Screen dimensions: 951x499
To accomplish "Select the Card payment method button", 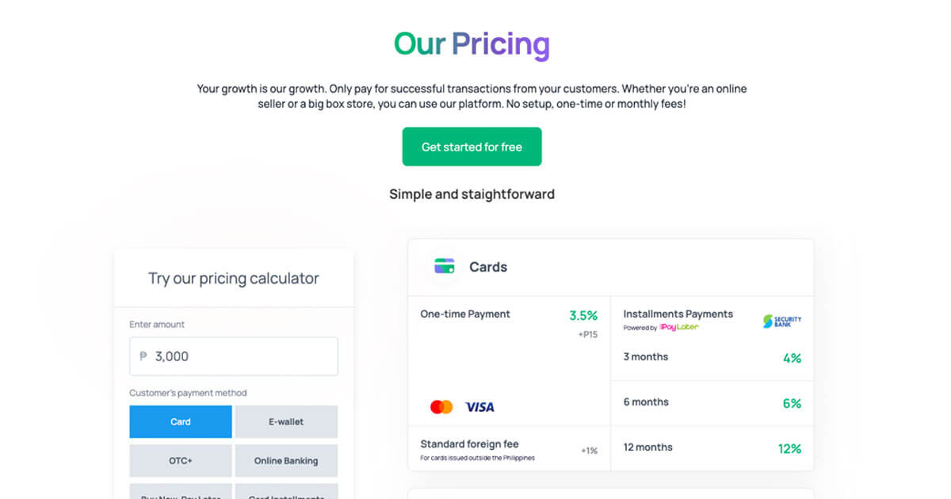I will pyautogui.click(x=180, y=421).
